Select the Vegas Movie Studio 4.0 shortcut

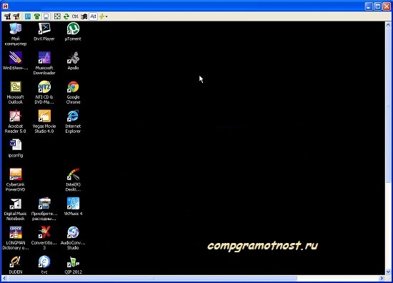tap(44, 121)
